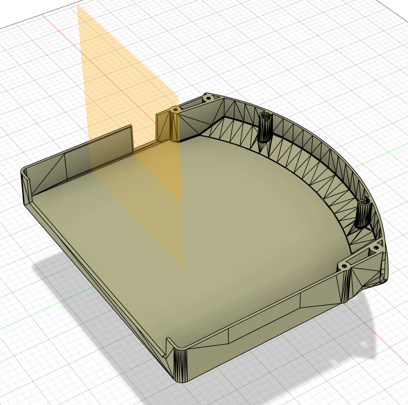The image size is (408, 405).
Task: Click the lower-right cylindrical standoff post
Action: click(x=363, y=212)
